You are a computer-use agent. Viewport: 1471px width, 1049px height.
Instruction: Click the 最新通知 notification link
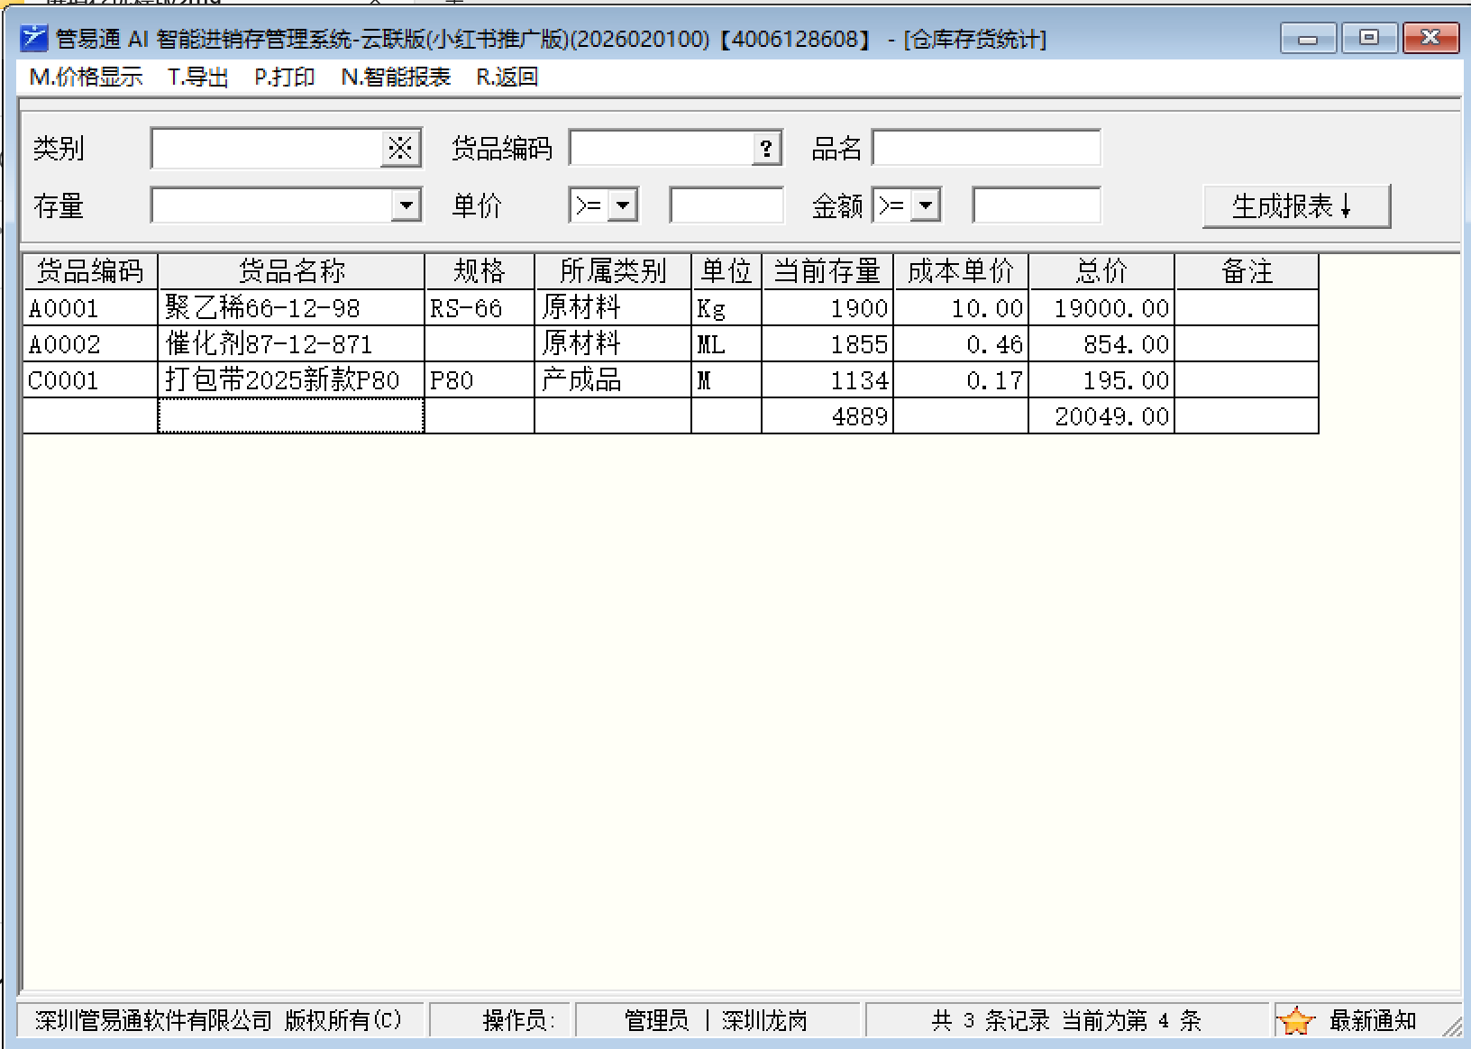(1372, 1021)
